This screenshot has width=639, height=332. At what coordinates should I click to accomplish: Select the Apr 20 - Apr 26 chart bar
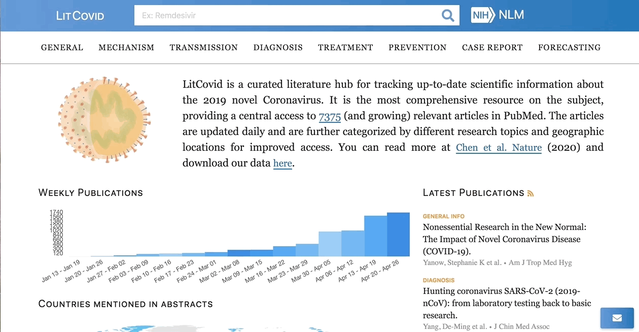click(398, 234)
